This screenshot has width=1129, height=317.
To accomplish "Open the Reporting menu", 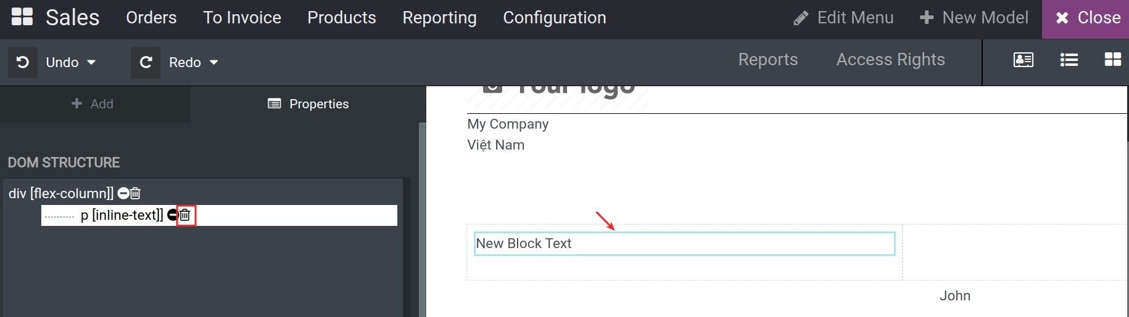I will coord(439,18).
